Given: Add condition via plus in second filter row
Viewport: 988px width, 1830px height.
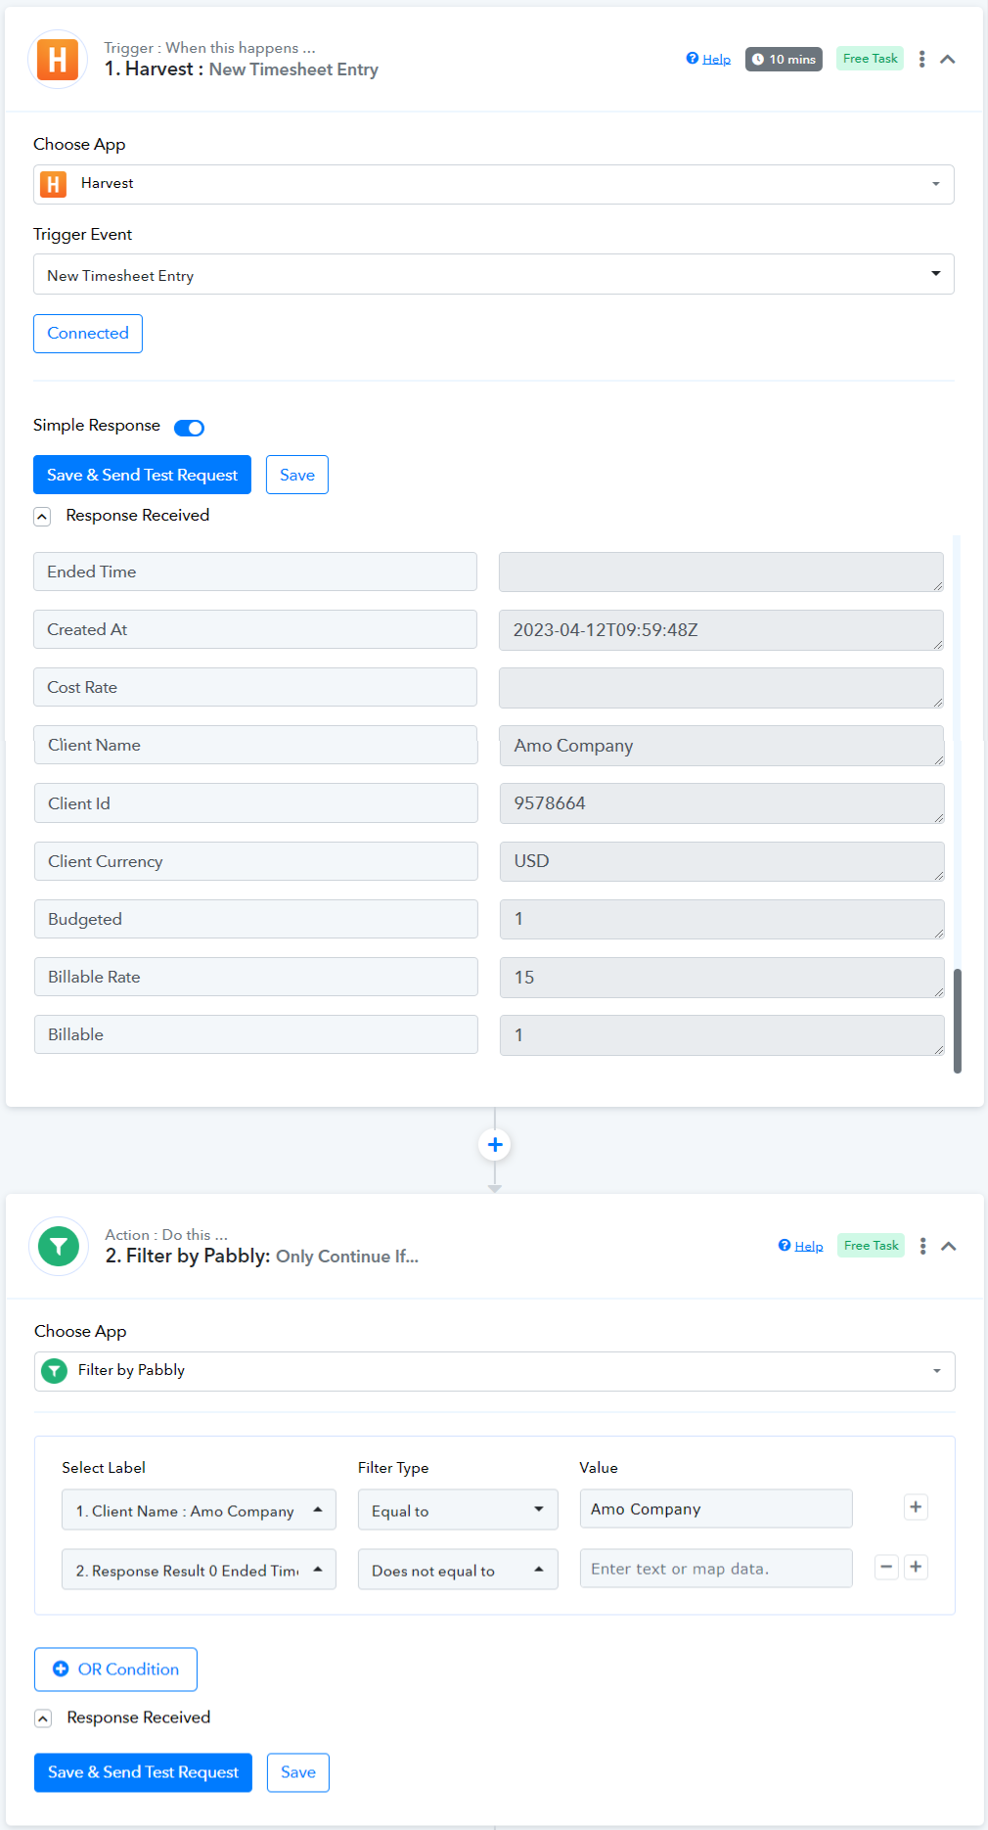Looking at the screenshot, I should click(x=916, y=1567).
